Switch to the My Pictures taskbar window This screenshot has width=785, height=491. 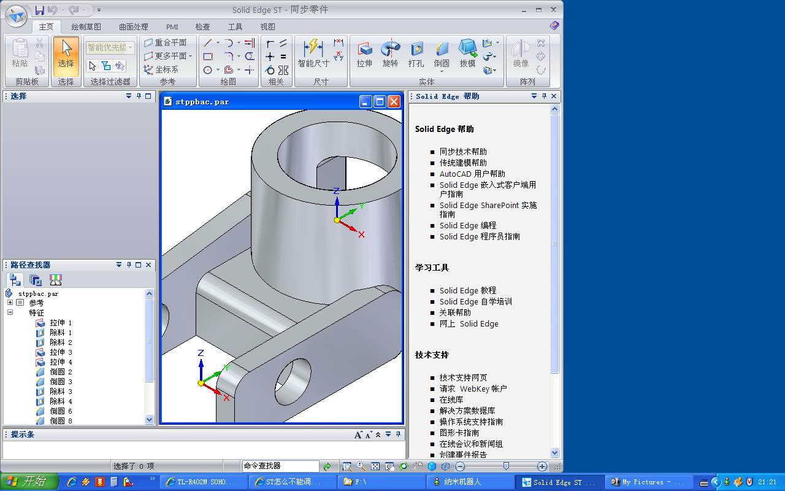[648, 482]
